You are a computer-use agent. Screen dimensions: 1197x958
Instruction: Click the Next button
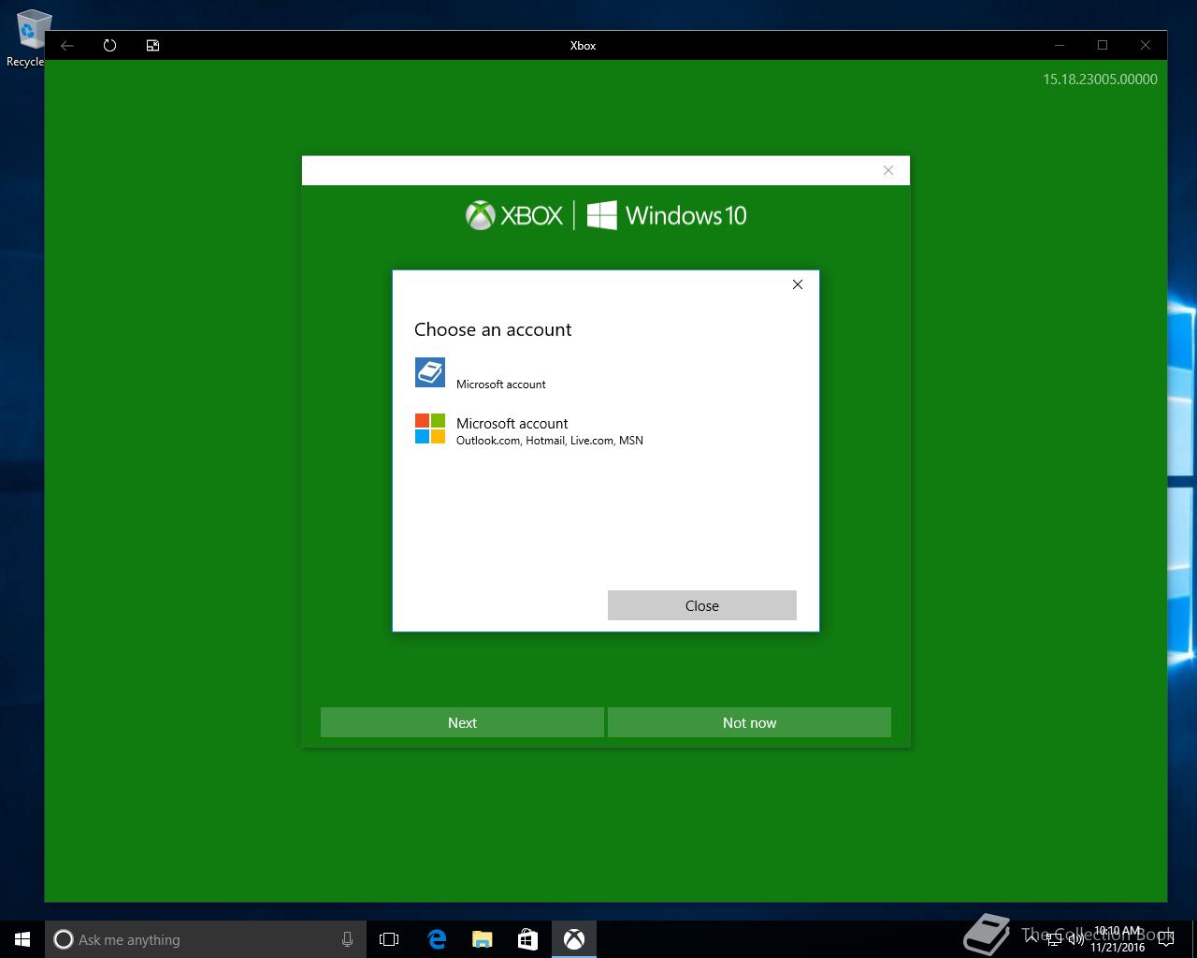pyautogui.click(x=462, y=722)
